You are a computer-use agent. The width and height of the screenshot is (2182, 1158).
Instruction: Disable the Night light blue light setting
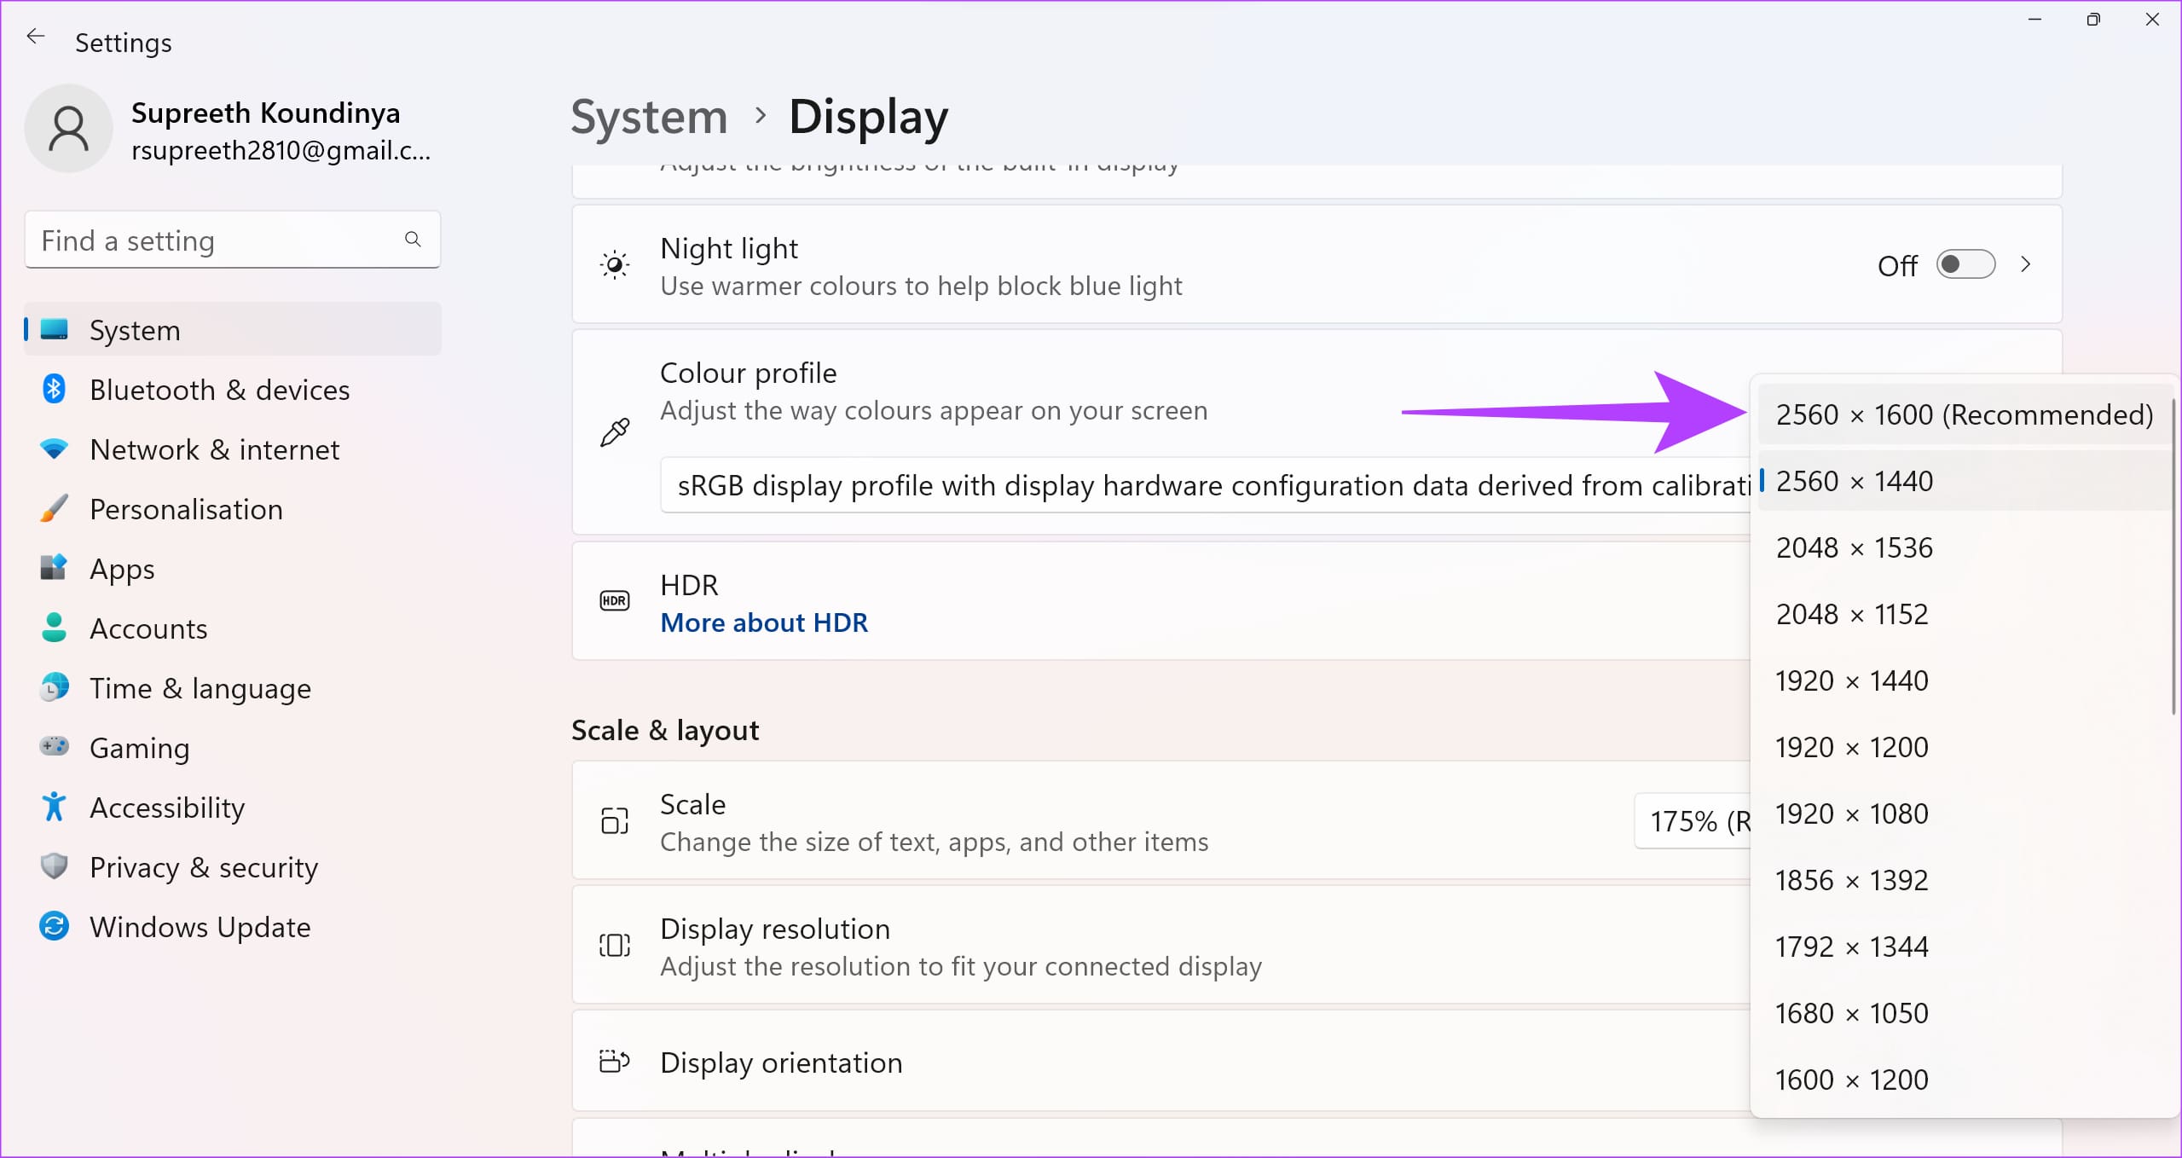point(1965,264)
